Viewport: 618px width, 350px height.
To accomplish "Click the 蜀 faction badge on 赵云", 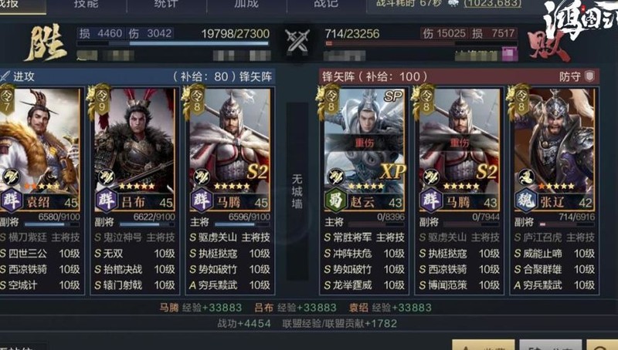I will pos(335,200).
